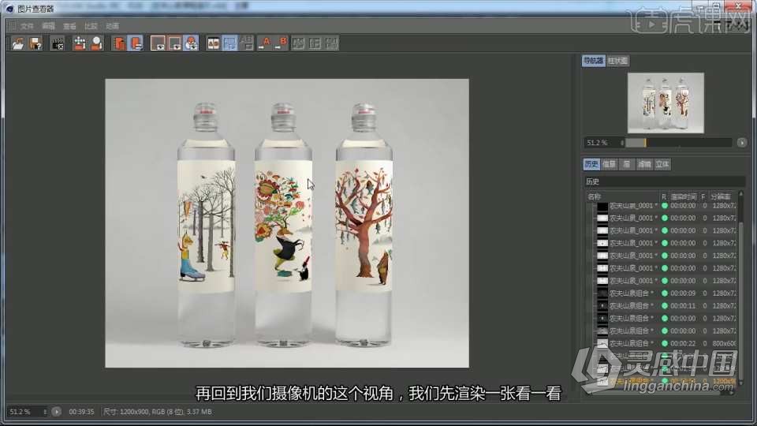Select the 历史 tab

(x=591, y=164)
